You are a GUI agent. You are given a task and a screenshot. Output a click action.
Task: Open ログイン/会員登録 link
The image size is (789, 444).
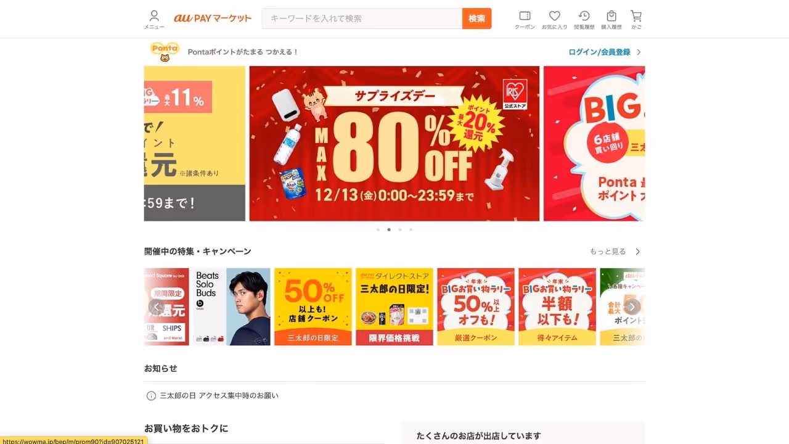click(x=599, y=52)
